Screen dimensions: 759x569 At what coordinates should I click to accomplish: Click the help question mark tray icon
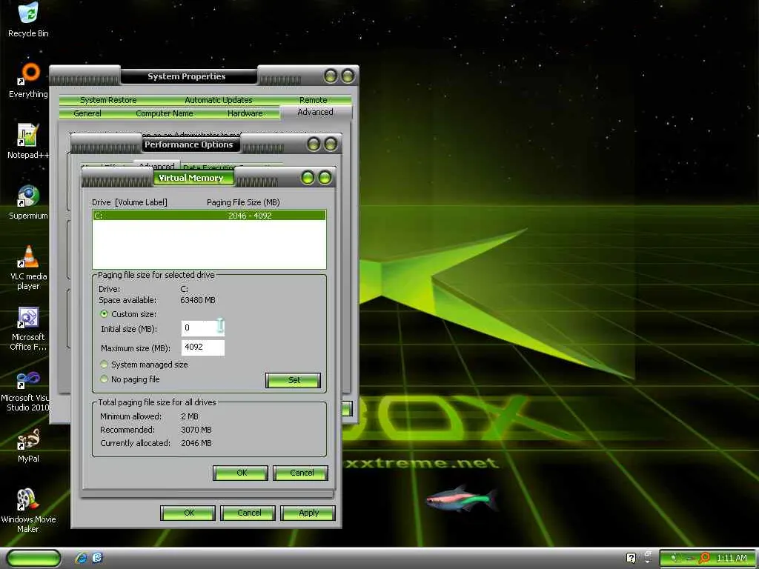pos(631,558)
